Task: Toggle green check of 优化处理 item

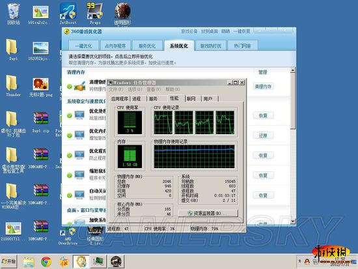Action: coord(70,116)
